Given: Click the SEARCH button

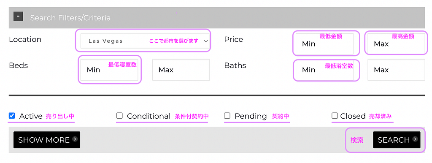Looking at the screenshot, I should coord(397,140).
